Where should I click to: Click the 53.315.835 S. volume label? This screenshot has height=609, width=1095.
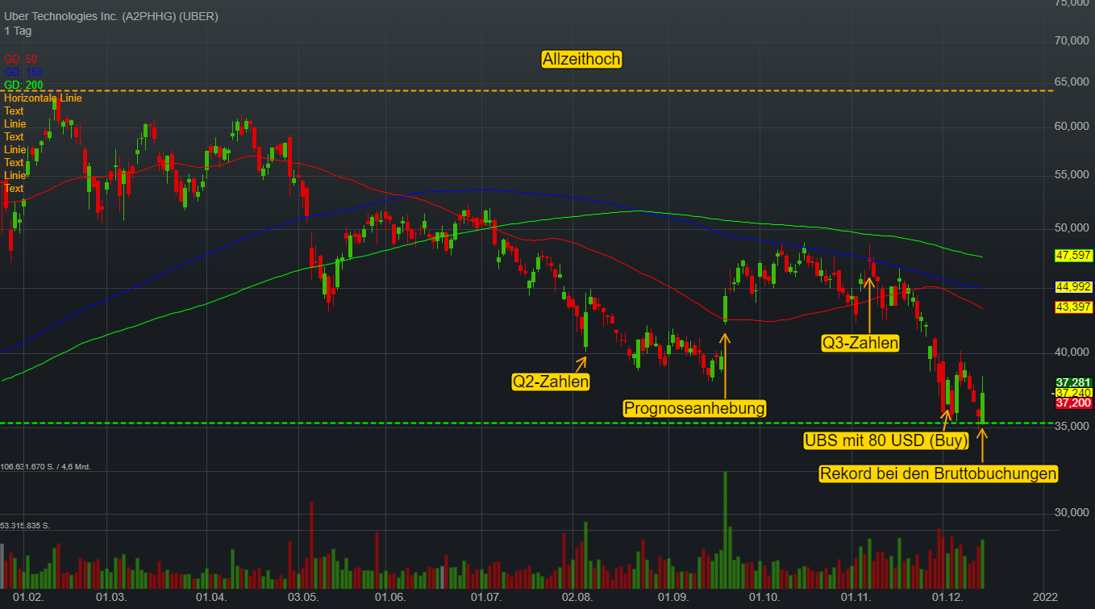[25, 525]
